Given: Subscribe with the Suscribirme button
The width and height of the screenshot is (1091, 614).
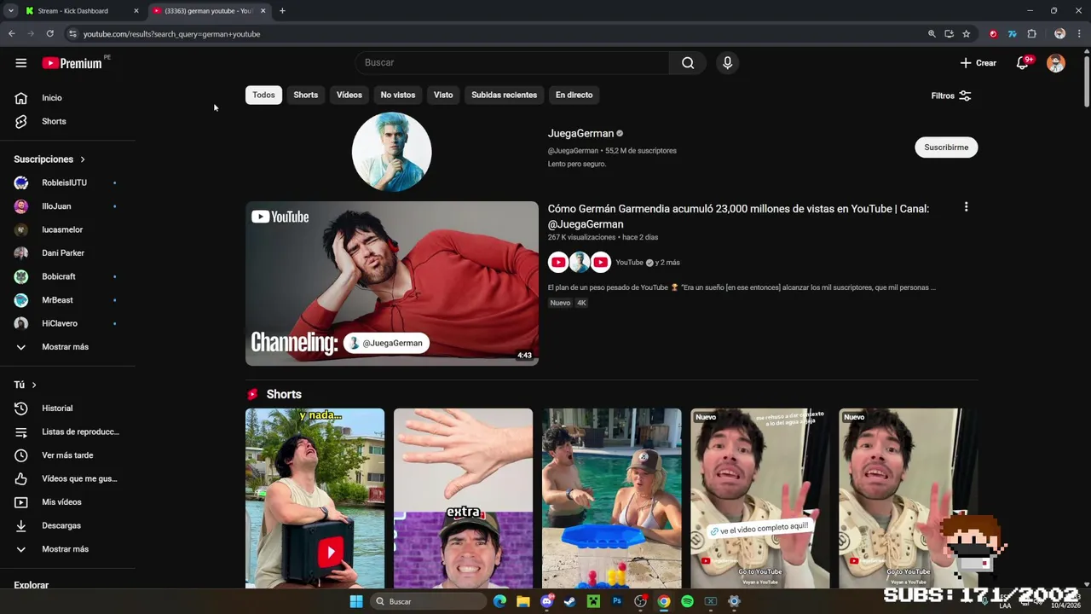Looking at the screenshot, I should click(x=946, y=148).
